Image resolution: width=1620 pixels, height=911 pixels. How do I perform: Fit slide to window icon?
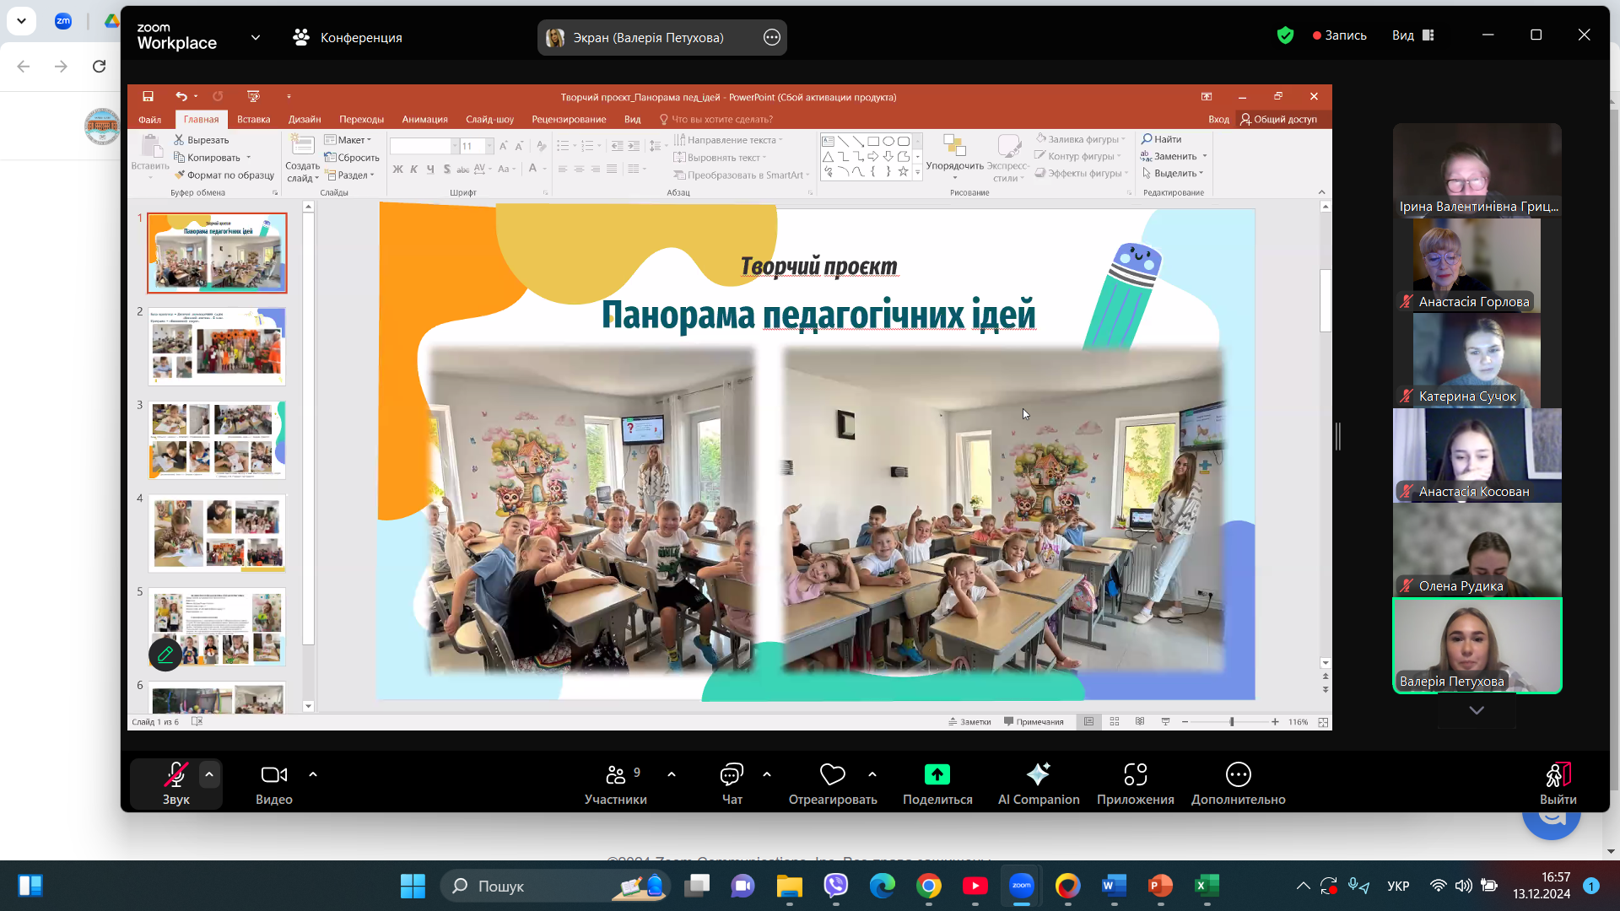point(1323,722)
